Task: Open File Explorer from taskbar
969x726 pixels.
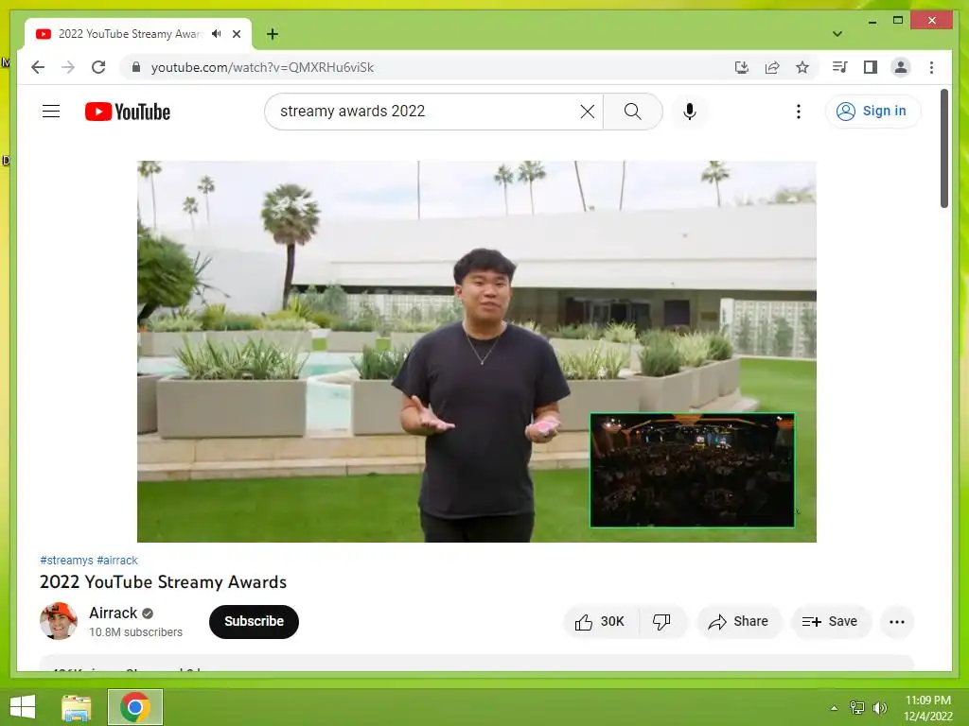Action: click(76, 707)
